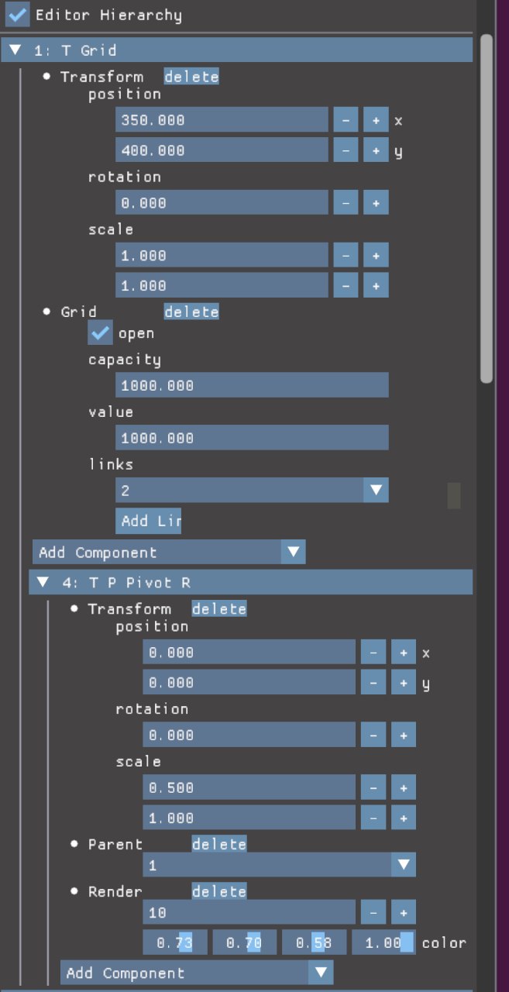This screenshot has height=992, width=509.
Task: Decrease T P Pivot R position y with minus
Action: tap(373, 682)
